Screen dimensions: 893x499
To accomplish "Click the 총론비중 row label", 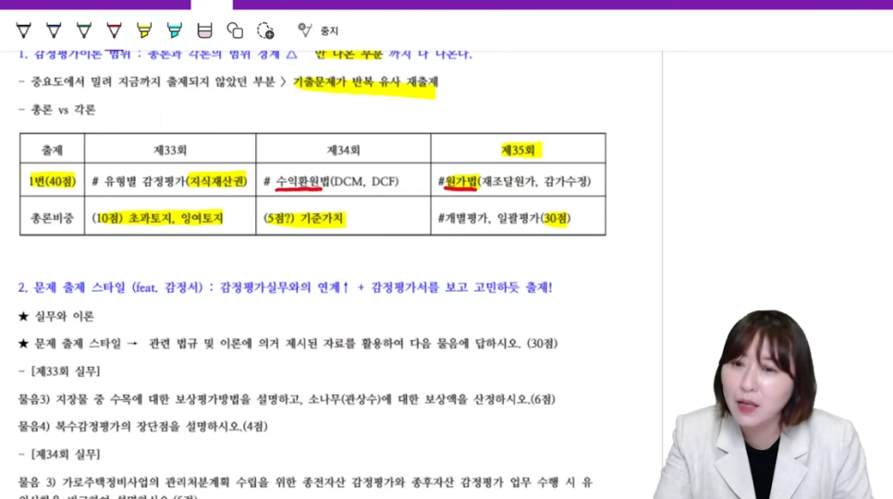I will tap(52, 218).
